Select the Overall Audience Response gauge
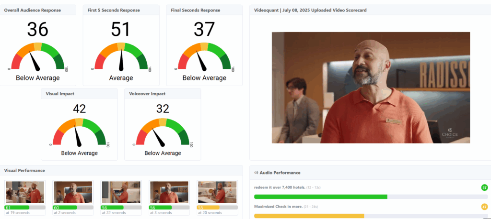Screen dimensions: 491x219 [x=38, y=57]
